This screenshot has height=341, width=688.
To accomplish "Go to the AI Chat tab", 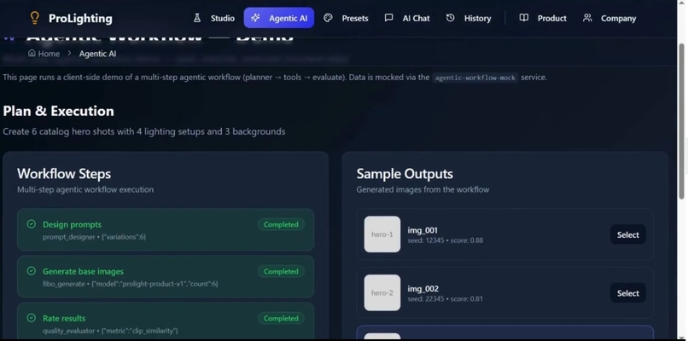I will coord(408,18).
